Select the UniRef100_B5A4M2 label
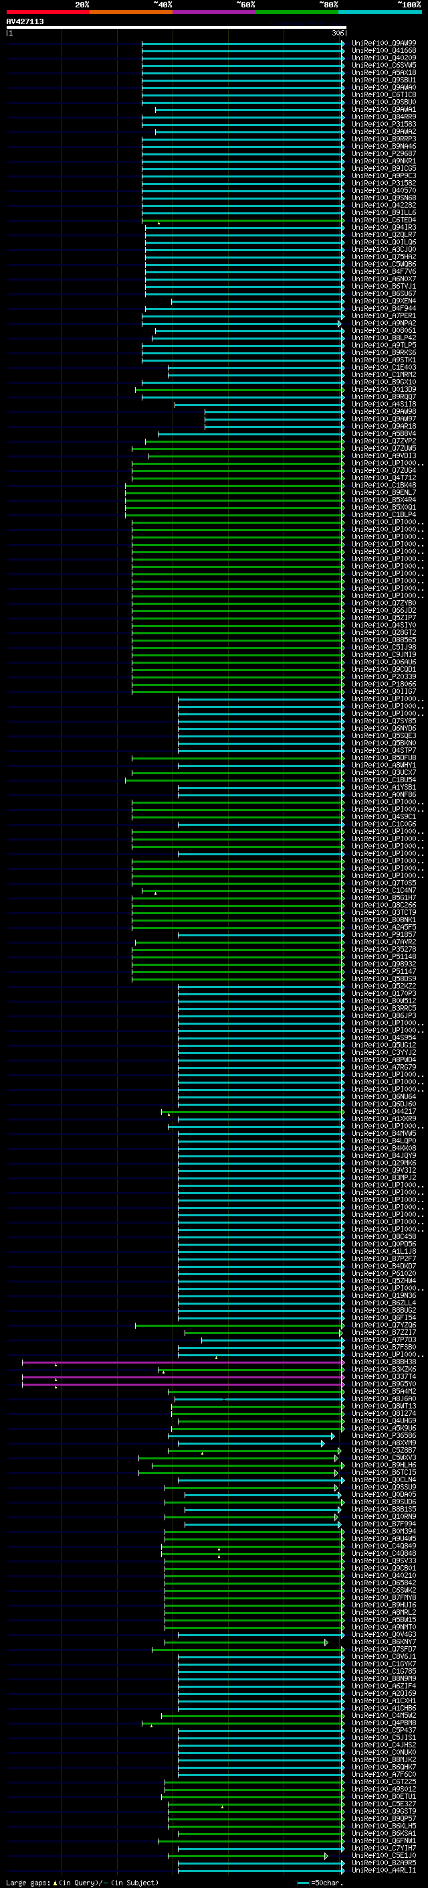Screen dimensions: 428x1888 (x=384, y=1391)
